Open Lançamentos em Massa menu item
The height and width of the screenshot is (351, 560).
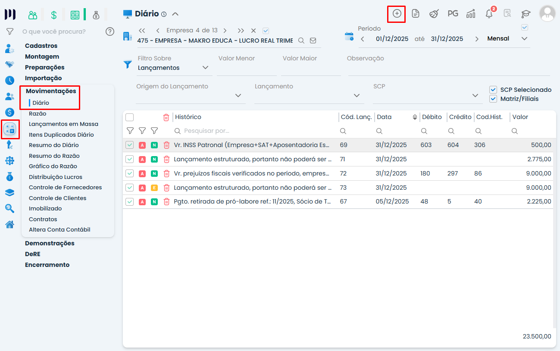click(63, 124)
